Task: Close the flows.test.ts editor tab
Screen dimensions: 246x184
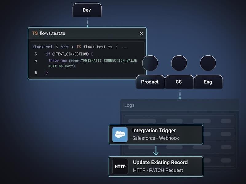Action: pos(141,33)
